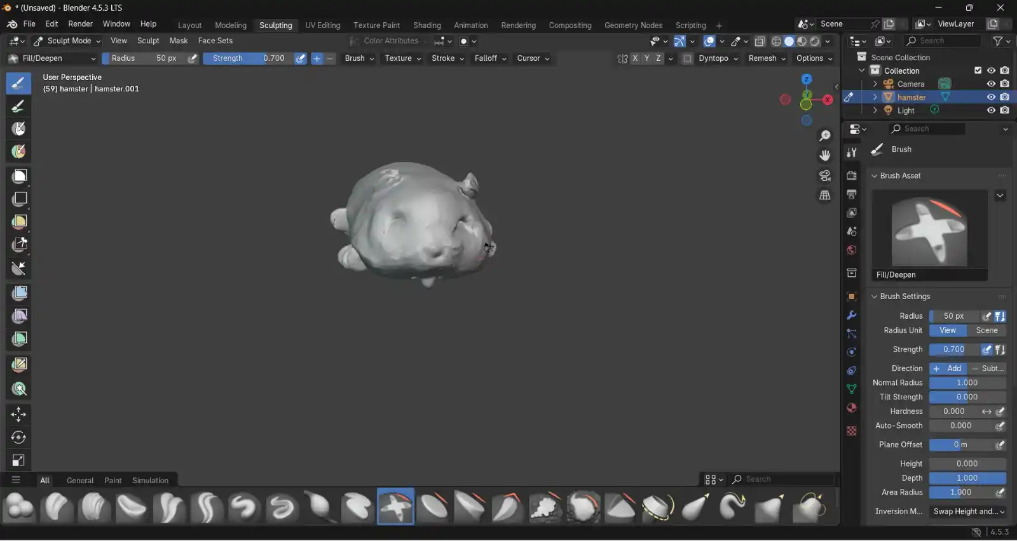The width and height of the screenshot is (1017, 541).
Task: Toggle X-axis symmetry button
Action: tap(635, 58)
